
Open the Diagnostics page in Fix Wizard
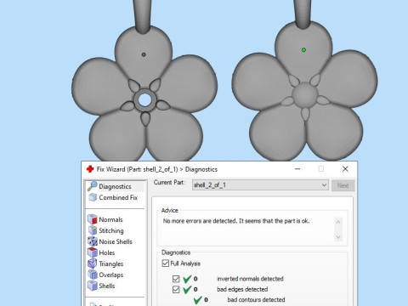115,186
